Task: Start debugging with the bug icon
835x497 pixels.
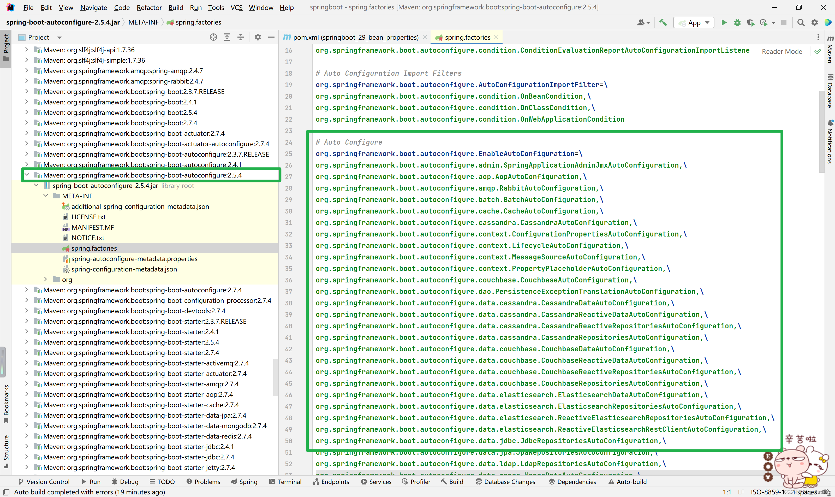Action: pos(737,22)
